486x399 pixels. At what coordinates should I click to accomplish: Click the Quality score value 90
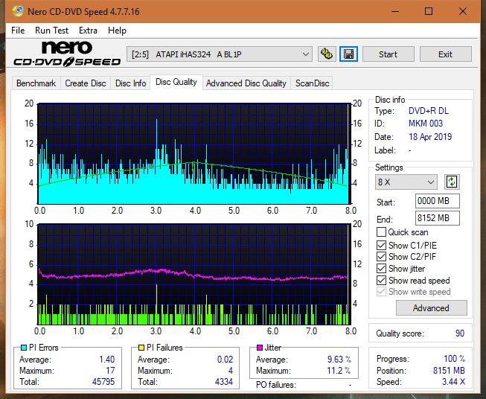[x=460, y=333]
